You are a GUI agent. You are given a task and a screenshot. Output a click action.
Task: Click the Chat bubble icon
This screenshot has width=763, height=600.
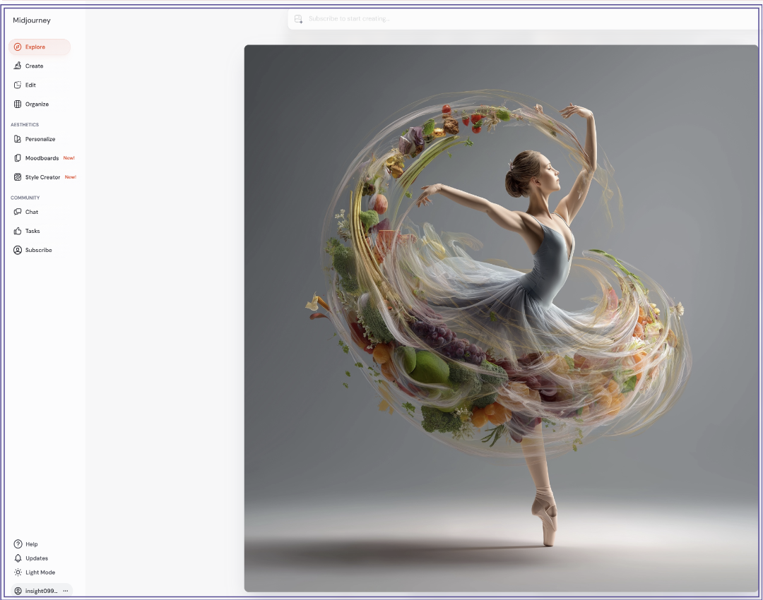pos(18,212)
